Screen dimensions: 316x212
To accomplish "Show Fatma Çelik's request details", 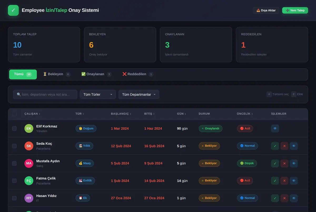I will click(x=294, y=181).
